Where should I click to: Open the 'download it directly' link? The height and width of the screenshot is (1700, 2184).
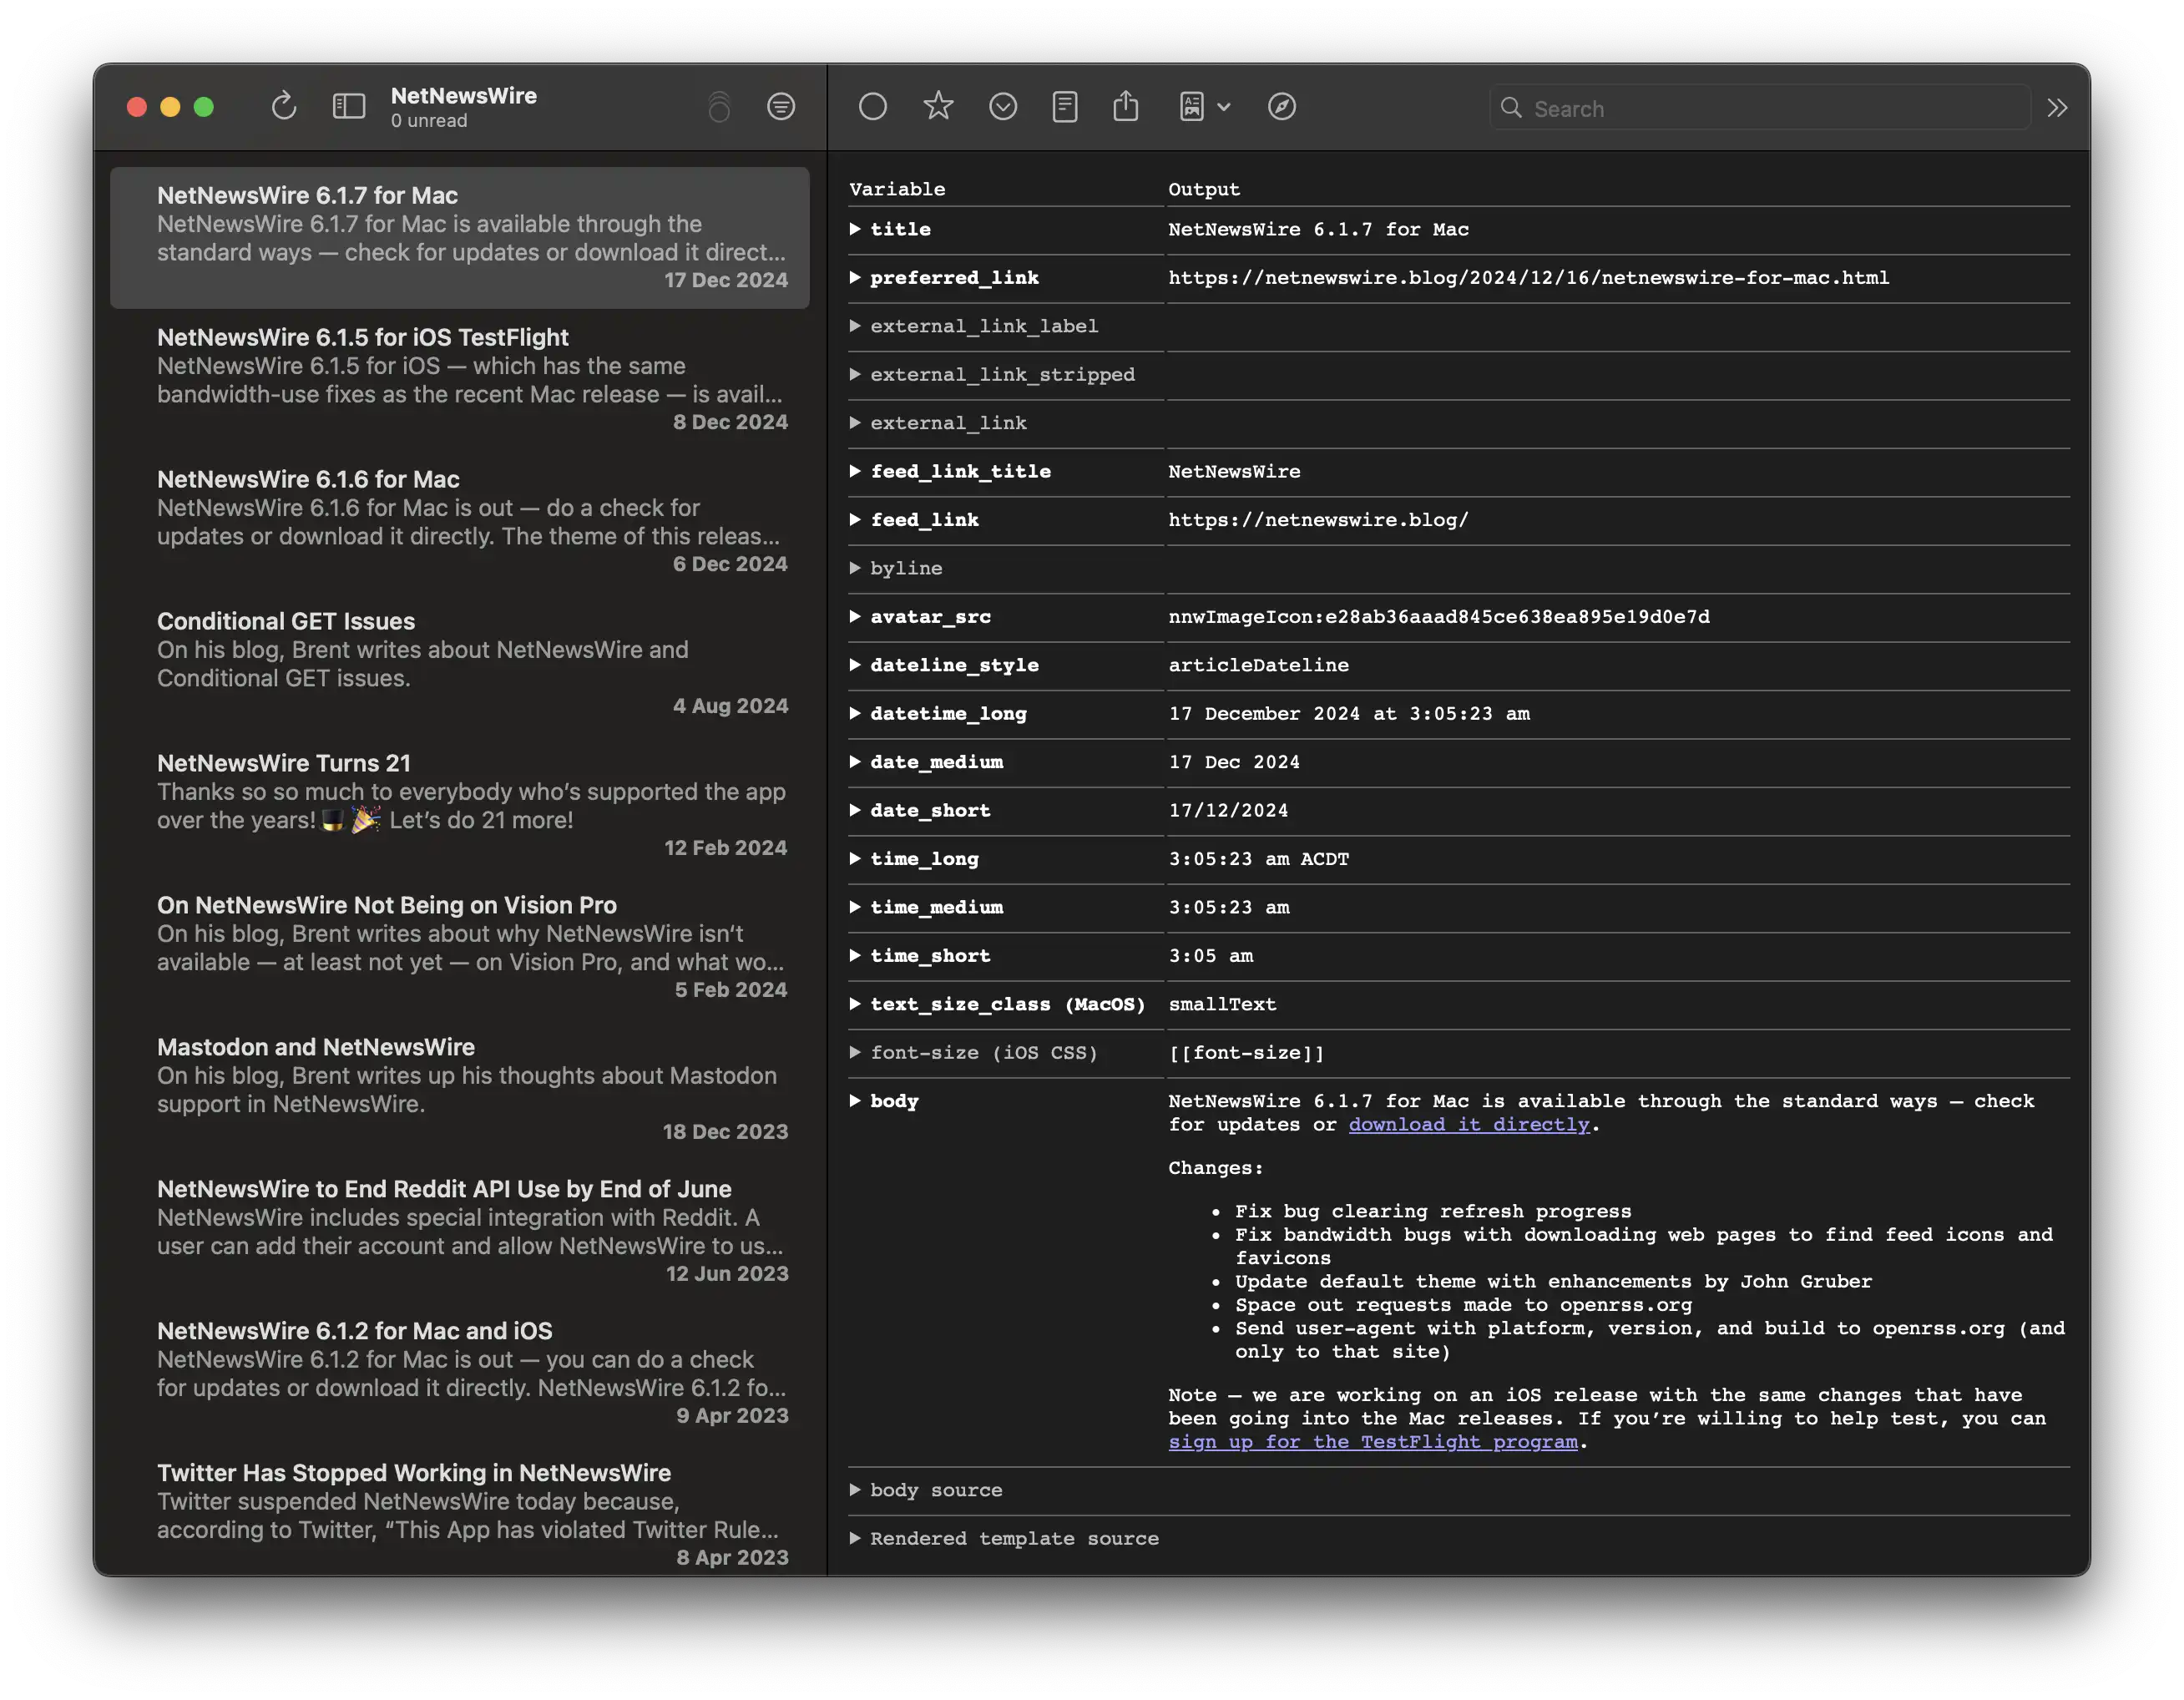click(x=1468, y=1125)
